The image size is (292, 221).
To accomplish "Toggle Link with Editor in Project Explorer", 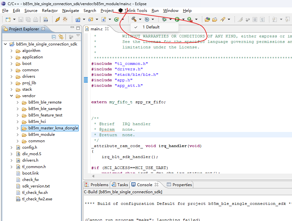I will 61,37.
